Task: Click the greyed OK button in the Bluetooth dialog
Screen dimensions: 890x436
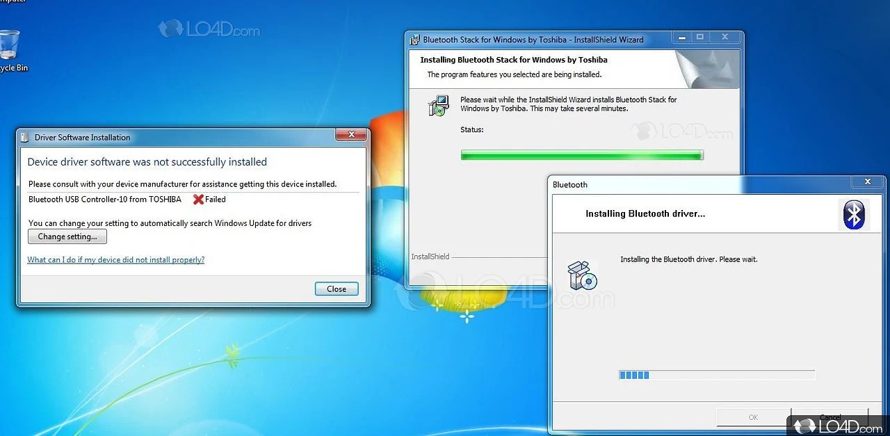Action: click(x=753, y=417)
